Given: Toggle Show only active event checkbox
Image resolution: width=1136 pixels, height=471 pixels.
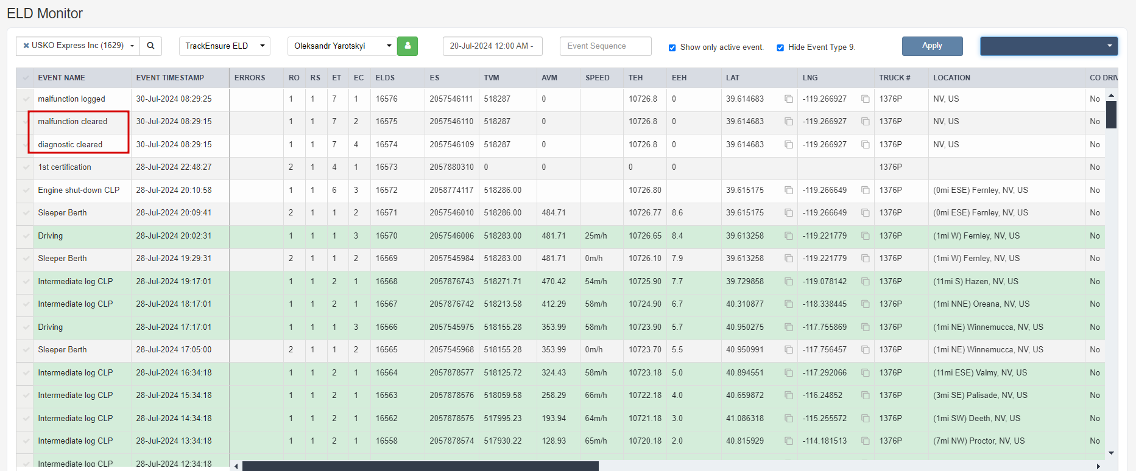Looking at the screenshot, I should [x=672, y=47].
